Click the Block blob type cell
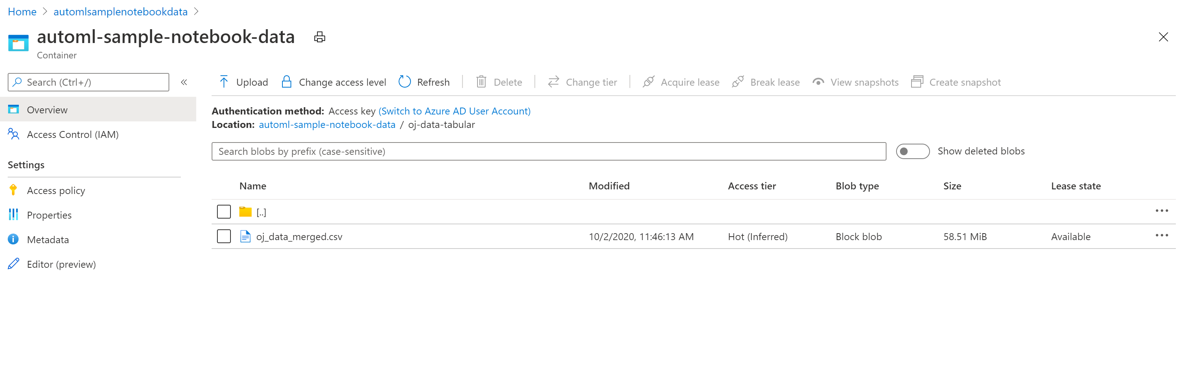Screen dimensions: 1187x373 tap(858, 236)
